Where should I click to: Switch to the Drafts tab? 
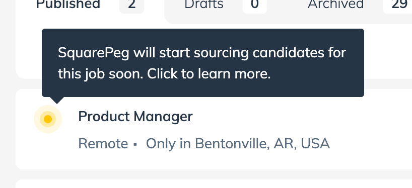coord(204,4)
